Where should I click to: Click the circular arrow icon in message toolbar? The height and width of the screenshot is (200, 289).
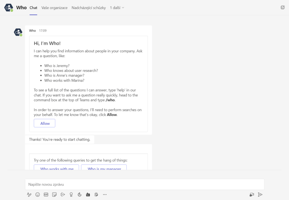pyautogui.click(x=80, y=194)
